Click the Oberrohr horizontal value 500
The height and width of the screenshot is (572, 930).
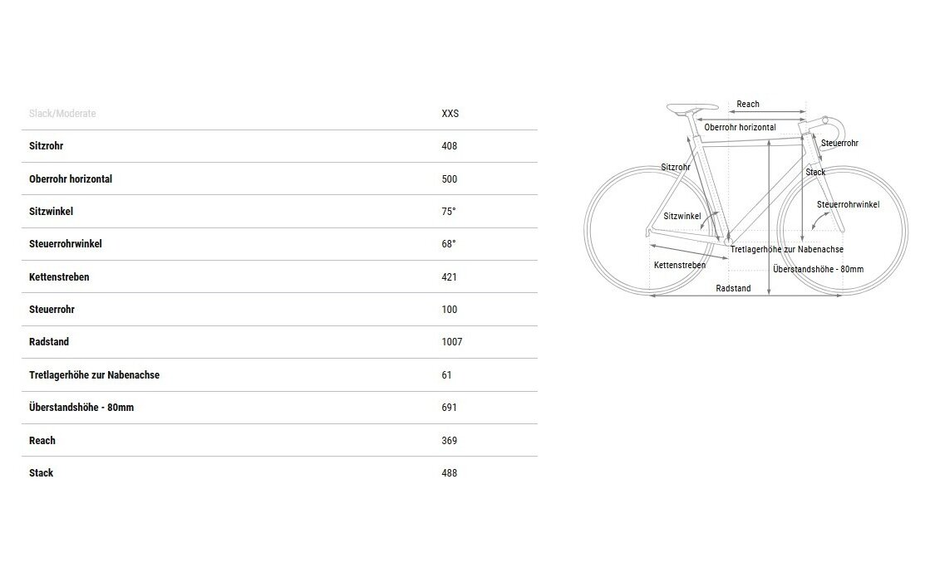[x=449, y=179]
